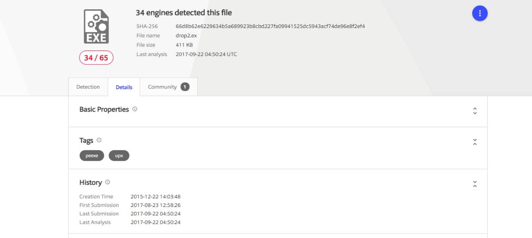Click the First Submission date
This screenshot has height=238, width=532.
pos(156,205)
